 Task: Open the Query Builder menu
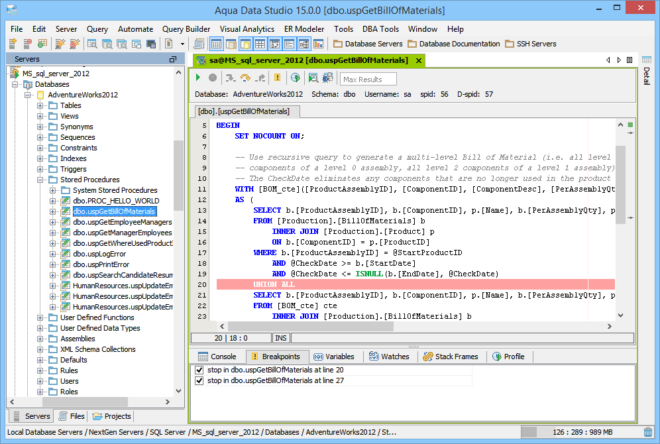186,29
